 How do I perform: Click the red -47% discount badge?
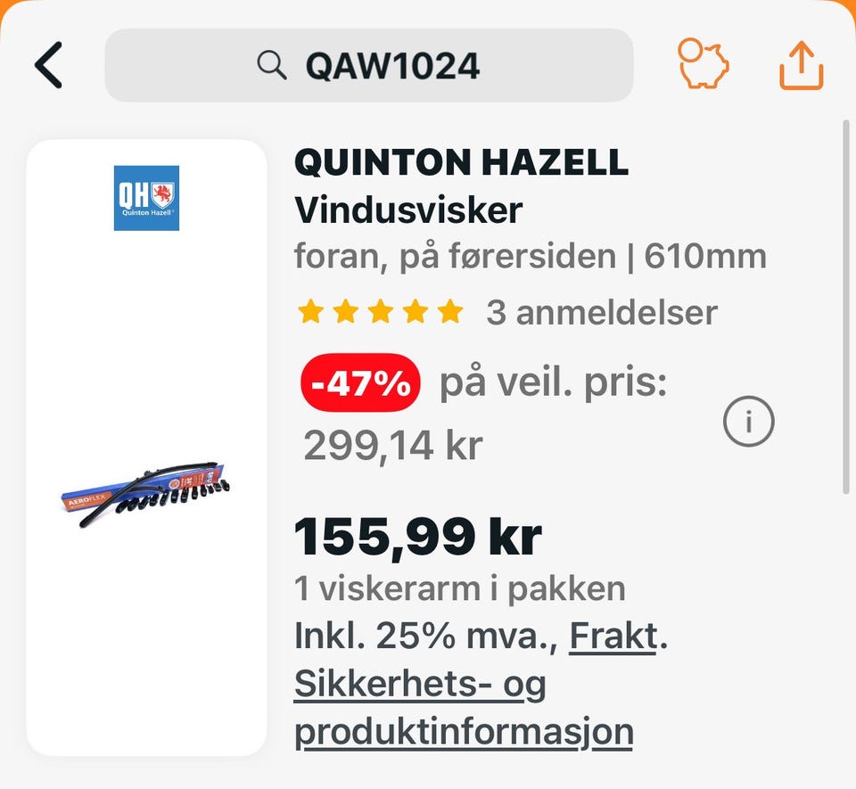pyautogui.click(x=360, y=382)
